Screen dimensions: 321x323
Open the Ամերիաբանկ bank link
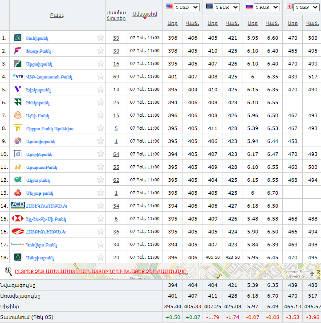[x=40, y=258]
